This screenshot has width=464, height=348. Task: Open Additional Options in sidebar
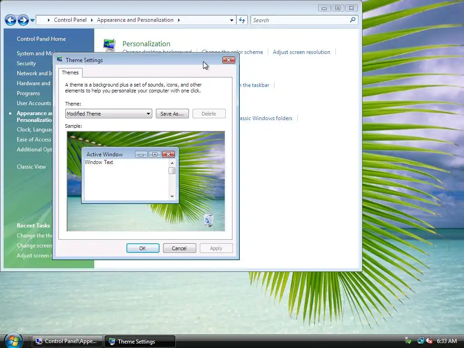[34, 150]
